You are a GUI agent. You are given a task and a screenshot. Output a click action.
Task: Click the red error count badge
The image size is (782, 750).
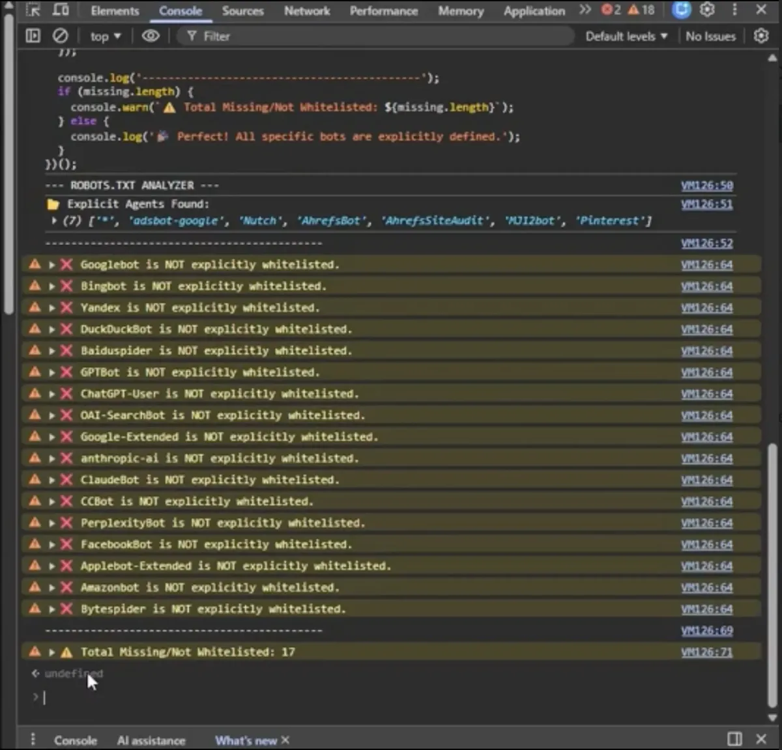click(x=611, y=10)
